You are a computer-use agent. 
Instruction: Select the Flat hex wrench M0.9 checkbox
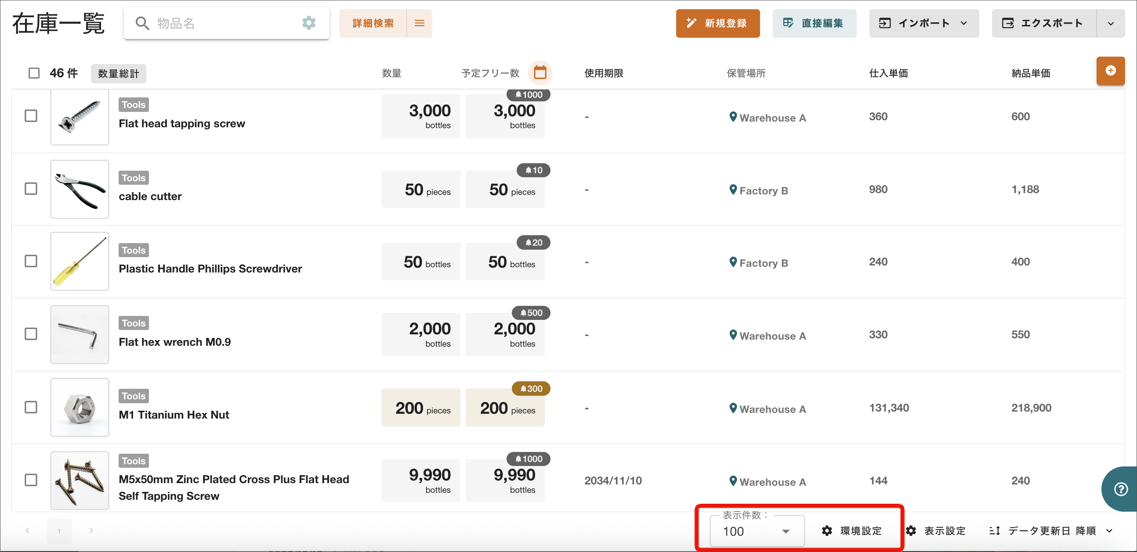point(31,334)
